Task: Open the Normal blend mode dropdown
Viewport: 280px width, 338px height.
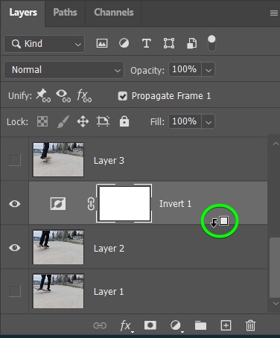Action: pos(64,70)
